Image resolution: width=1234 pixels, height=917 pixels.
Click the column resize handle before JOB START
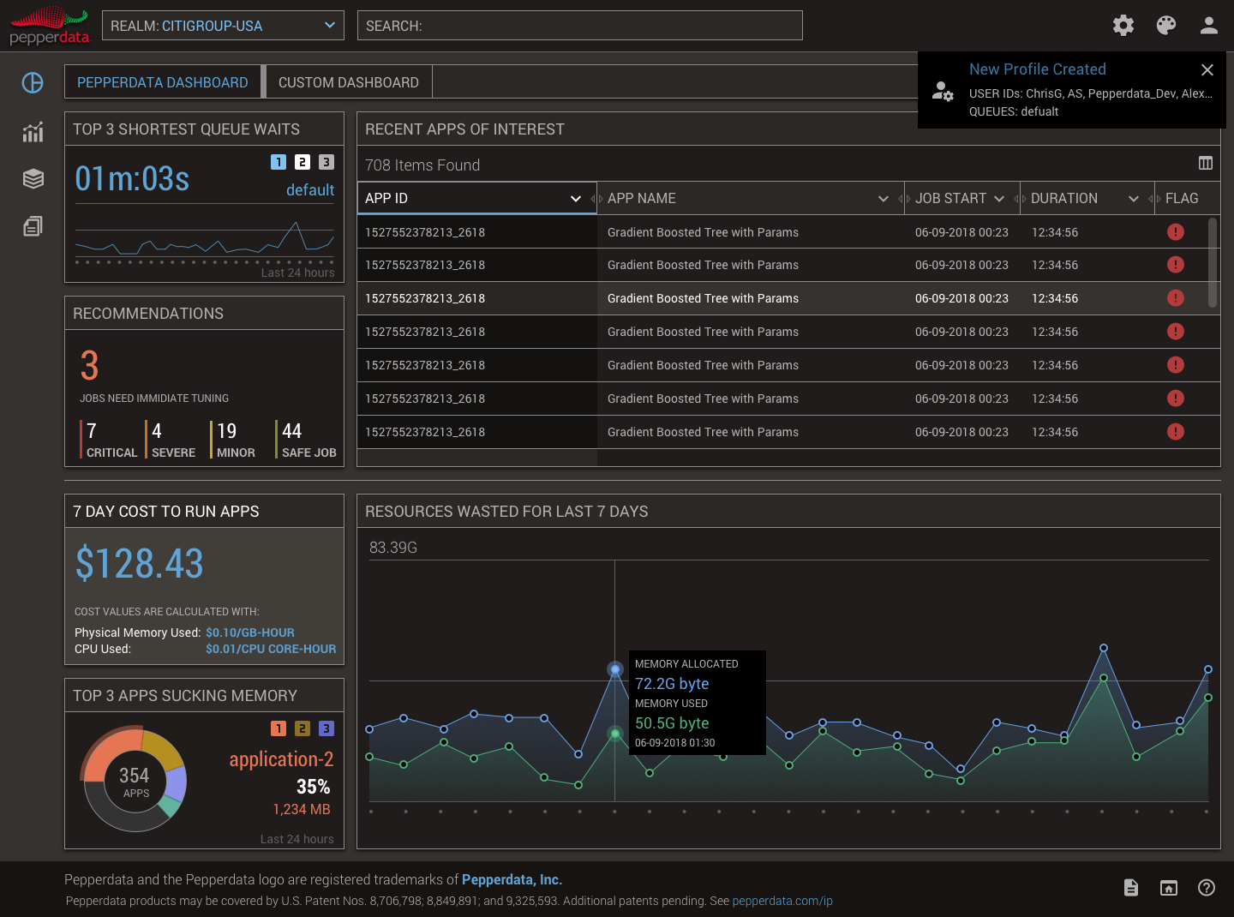904,199
